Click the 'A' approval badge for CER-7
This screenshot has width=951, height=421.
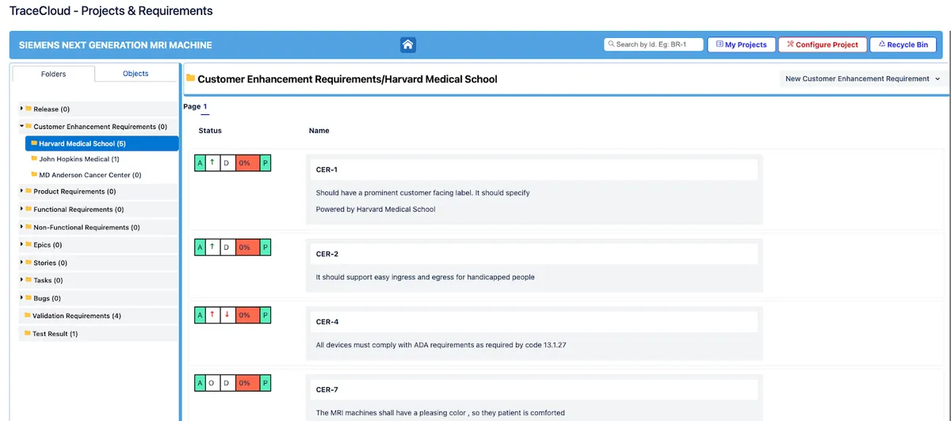201,383
